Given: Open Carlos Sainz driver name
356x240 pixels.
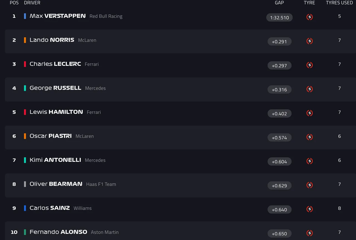Looking at the screenshot, I should pyautogui.click(x=50, y=208).
